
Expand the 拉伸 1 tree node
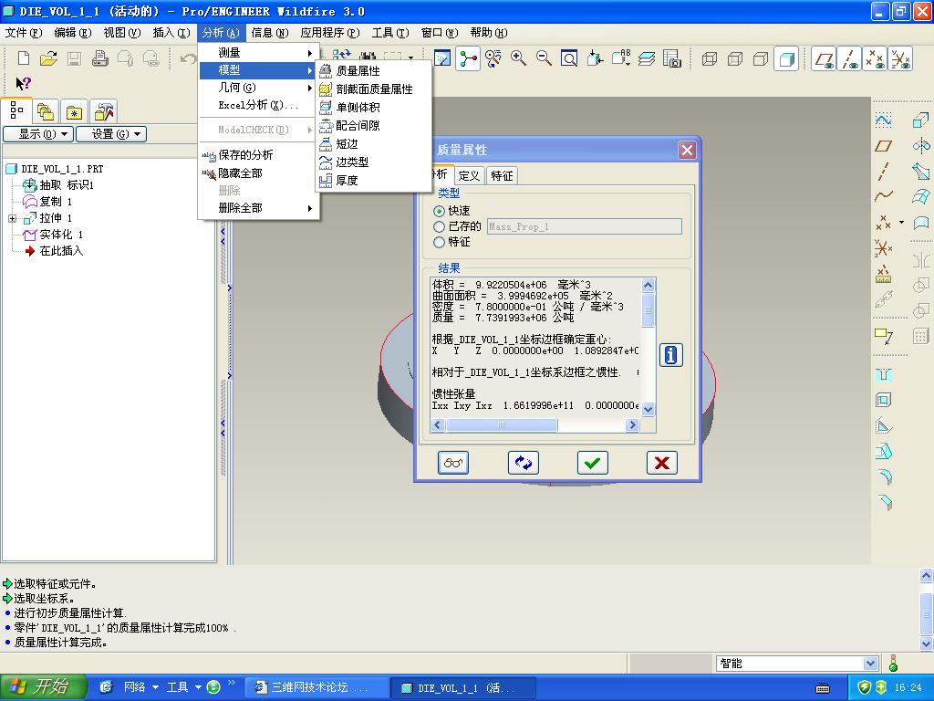point(12,219)
